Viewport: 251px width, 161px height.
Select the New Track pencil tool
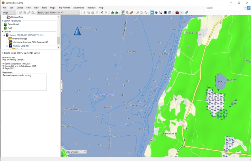29,13
